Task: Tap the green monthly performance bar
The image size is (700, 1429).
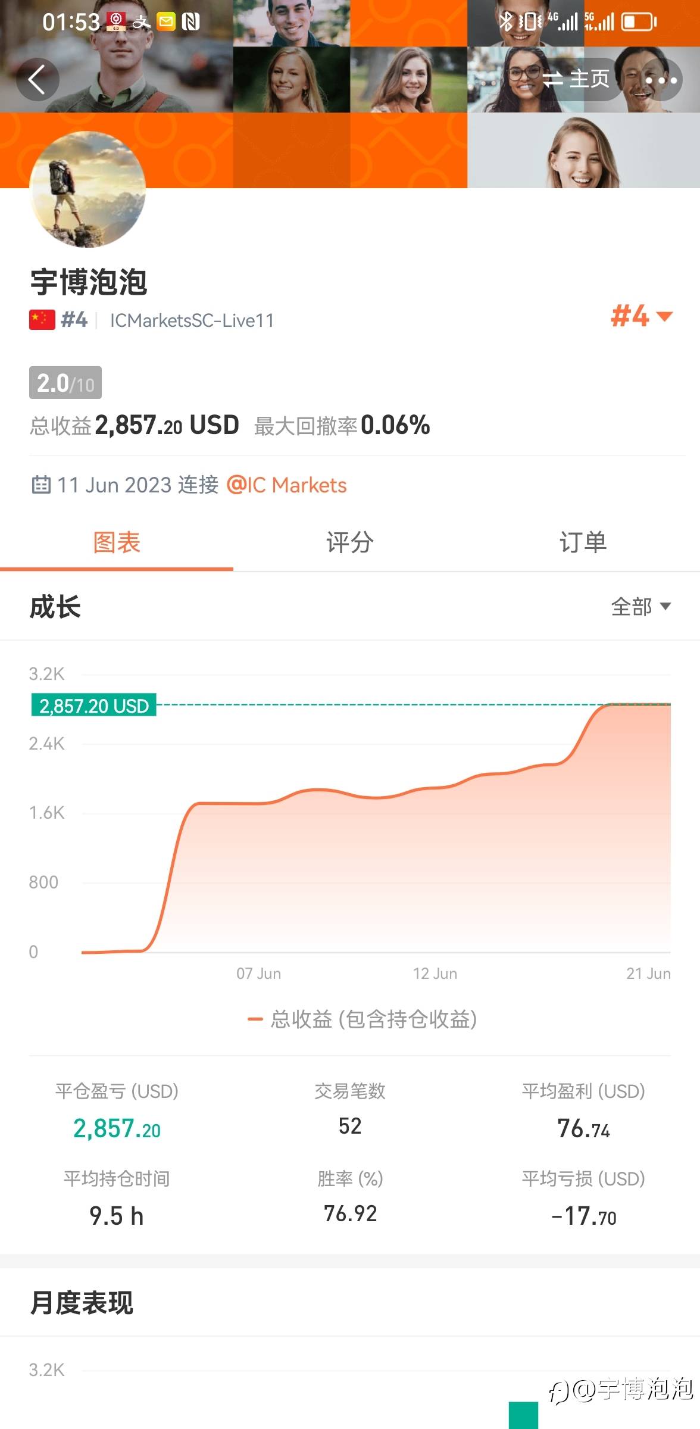Action: [x=523, y=1415]
